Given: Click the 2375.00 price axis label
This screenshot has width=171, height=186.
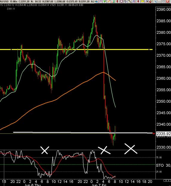Looking at the screenshot, I should 164,44.
